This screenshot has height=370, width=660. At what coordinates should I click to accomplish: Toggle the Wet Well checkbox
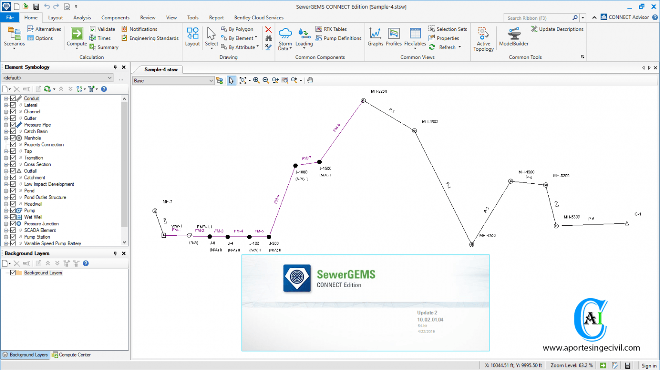(13, 217)
